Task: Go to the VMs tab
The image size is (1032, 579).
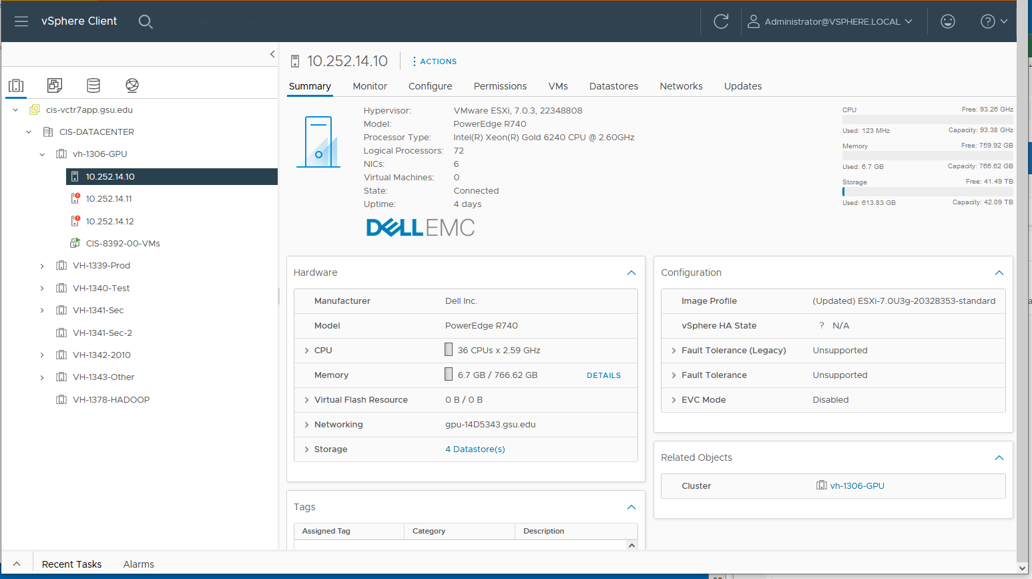Action: point(558,86)
